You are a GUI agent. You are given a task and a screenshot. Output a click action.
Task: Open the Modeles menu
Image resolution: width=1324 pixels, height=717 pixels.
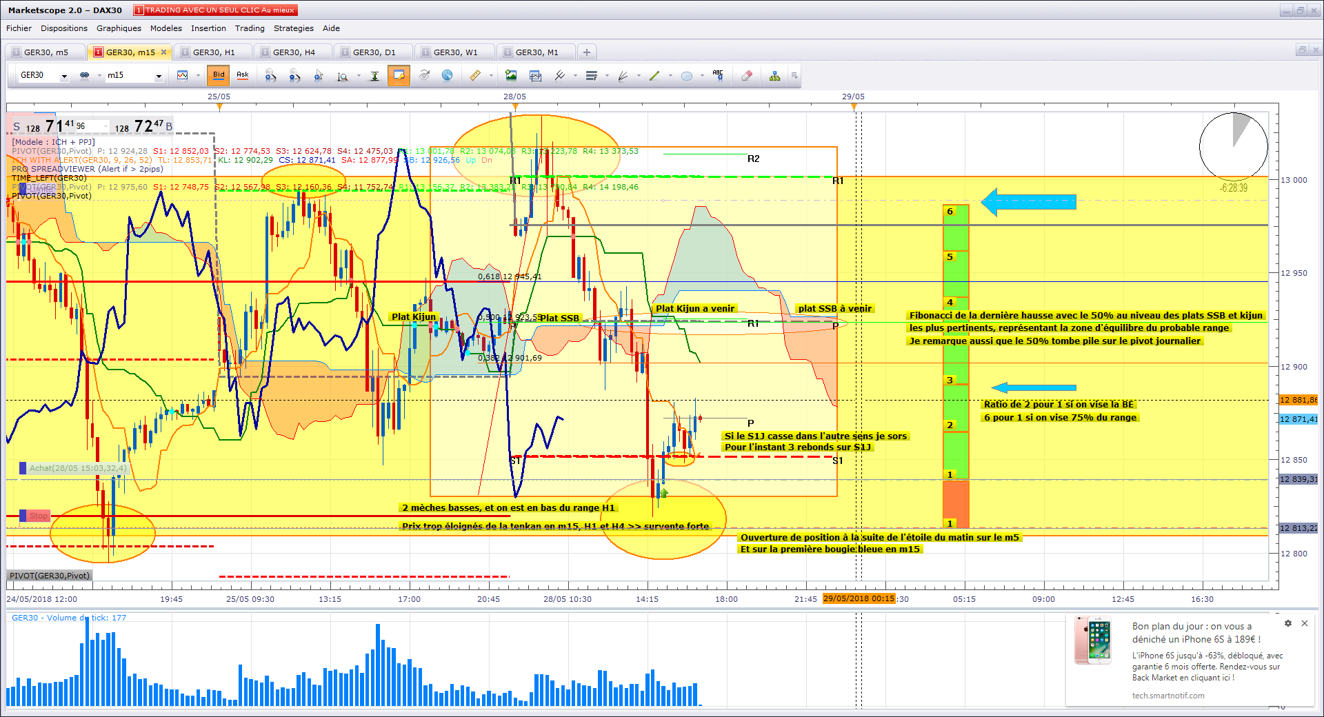click(x=166, y=28)
